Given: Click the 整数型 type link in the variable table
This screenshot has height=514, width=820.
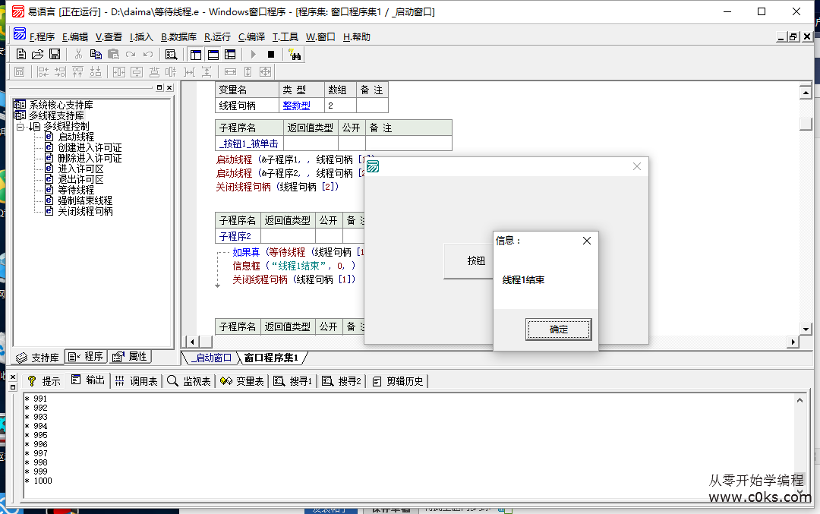Looking at the screenshot, I should point(296,106).
